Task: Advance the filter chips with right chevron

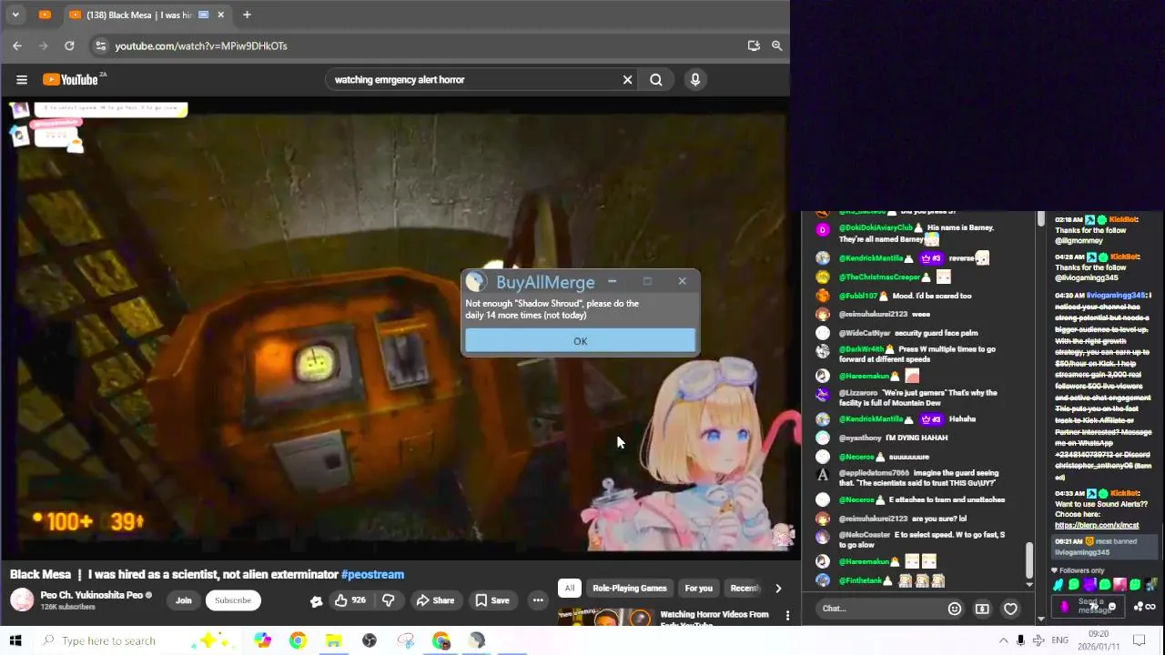Action: pos(778,589)
